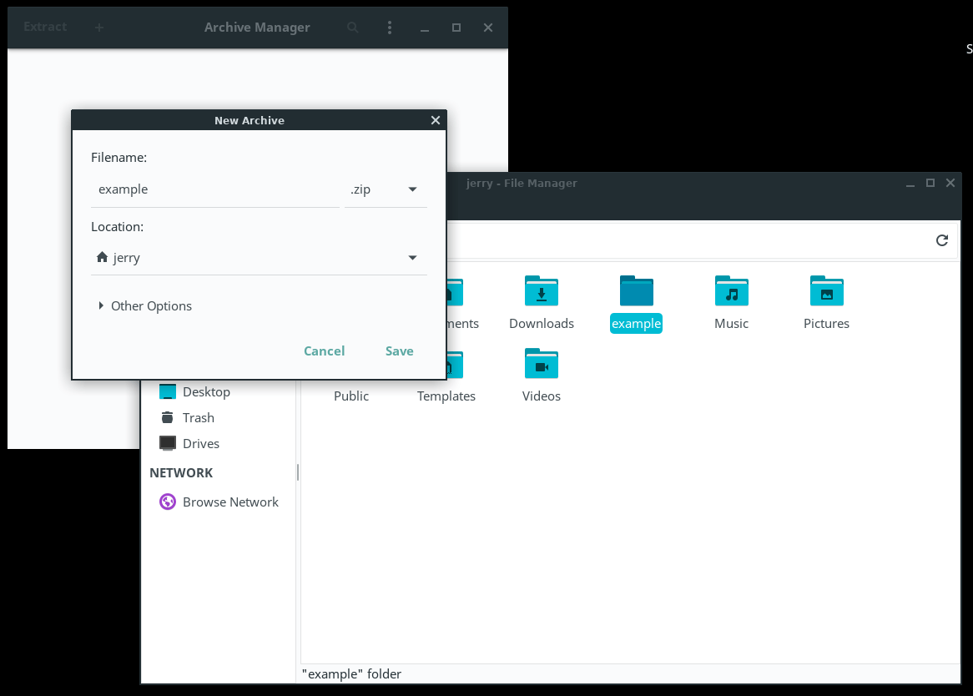Viewport: 973px width, 696px height.
Task: Open the Pictures folder icon
Action: [x=826, y=291]
